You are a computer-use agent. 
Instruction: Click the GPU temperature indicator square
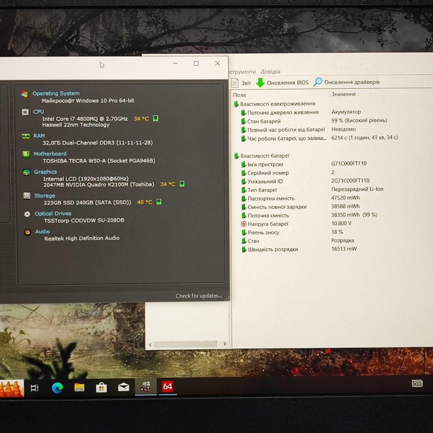point(182,184)
